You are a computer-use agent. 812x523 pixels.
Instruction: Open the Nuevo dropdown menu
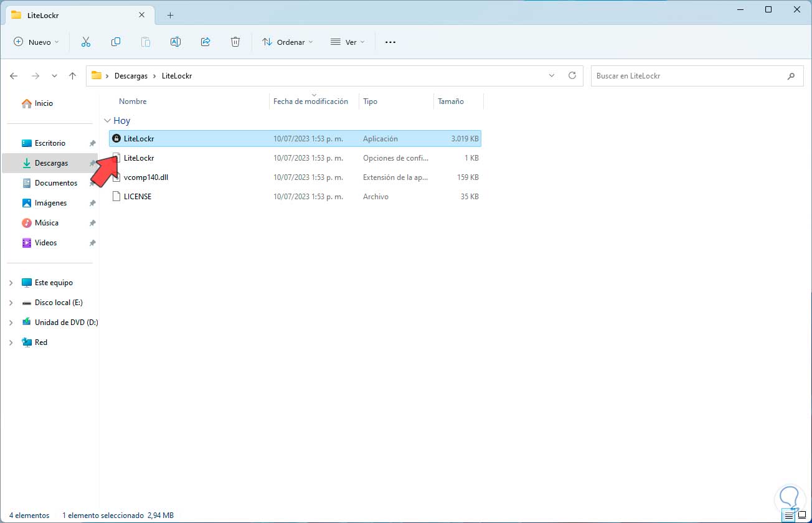pyautogui.click(x=37, y=42)
